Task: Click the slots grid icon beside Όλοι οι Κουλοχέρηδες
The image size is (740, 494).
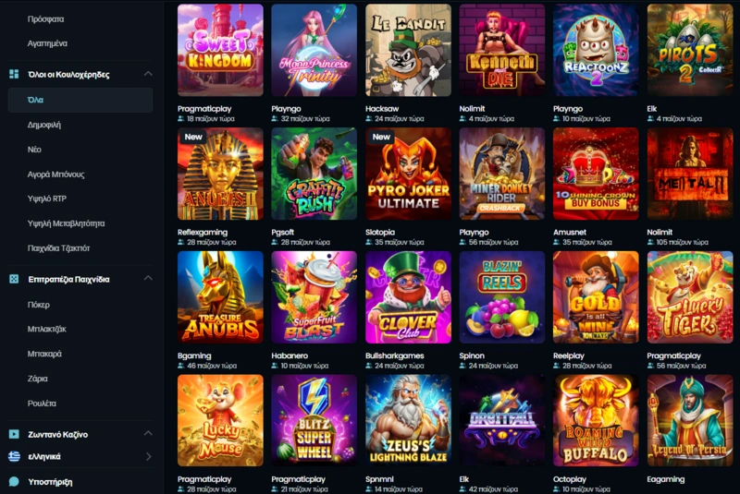Action: pyautogui.click(x=14, y=74)
